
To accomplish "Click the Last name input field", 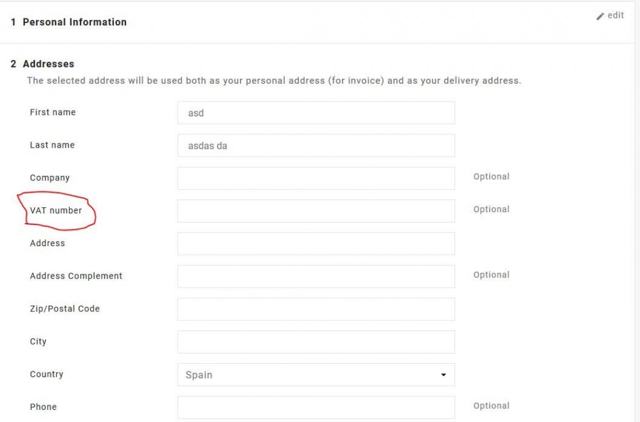I will coord(316,146).
